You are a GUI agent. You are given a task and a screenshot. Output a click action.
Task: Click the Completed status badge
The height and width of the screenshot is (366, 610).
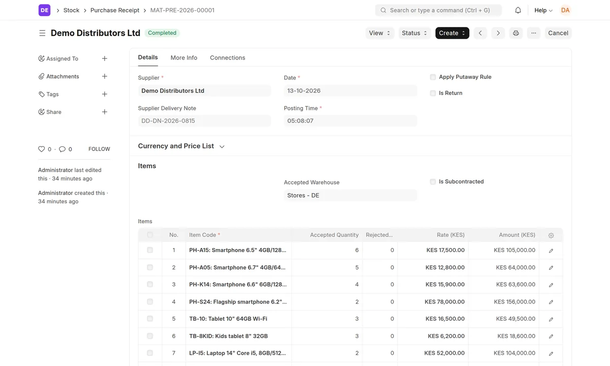click(162, 33)
